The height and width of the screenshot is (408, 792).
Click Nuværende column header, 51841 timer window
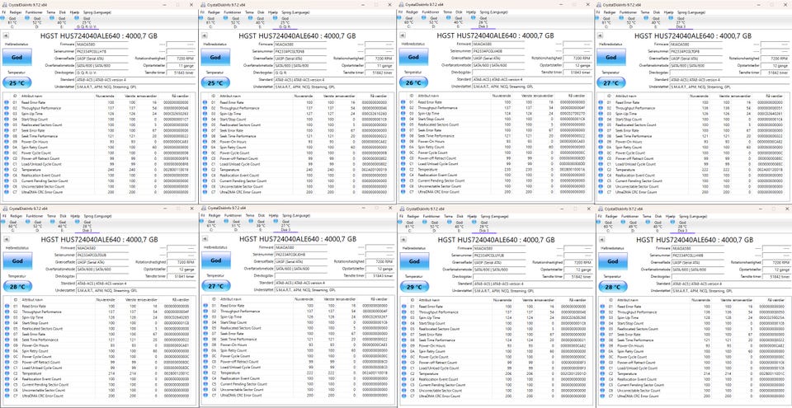[106, 298]
